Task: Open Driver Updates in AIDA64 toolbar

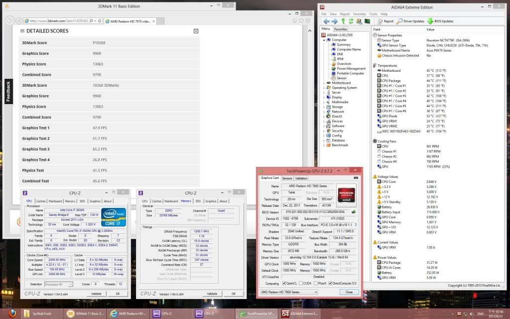Action: click(410, 21)
